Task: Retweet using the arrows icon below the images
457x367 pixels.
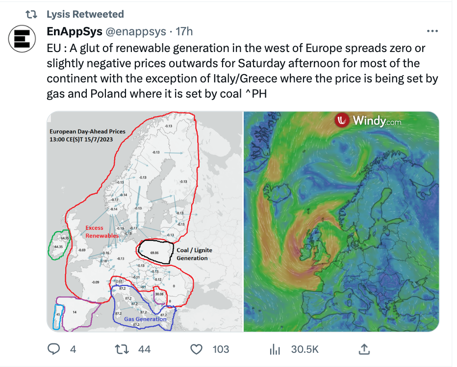Action: pyautogui.click(x=122, y=349)
